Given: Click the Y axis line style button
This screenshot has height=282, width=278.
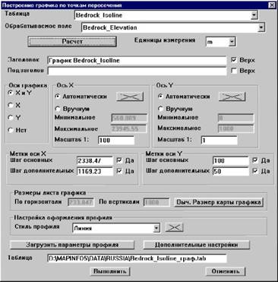Looking at the screenshot, I should tap(232, 97).
